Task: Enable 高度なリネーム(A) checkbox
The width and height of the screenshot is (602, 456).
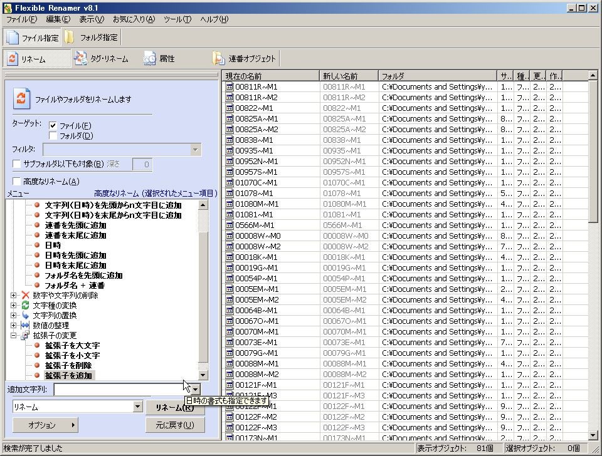Action: [x=16, y=182]
